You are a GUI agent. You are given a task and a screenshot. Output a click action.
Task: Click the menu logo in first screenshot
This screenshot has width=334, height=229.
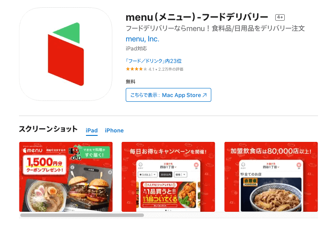coord(33,151)
